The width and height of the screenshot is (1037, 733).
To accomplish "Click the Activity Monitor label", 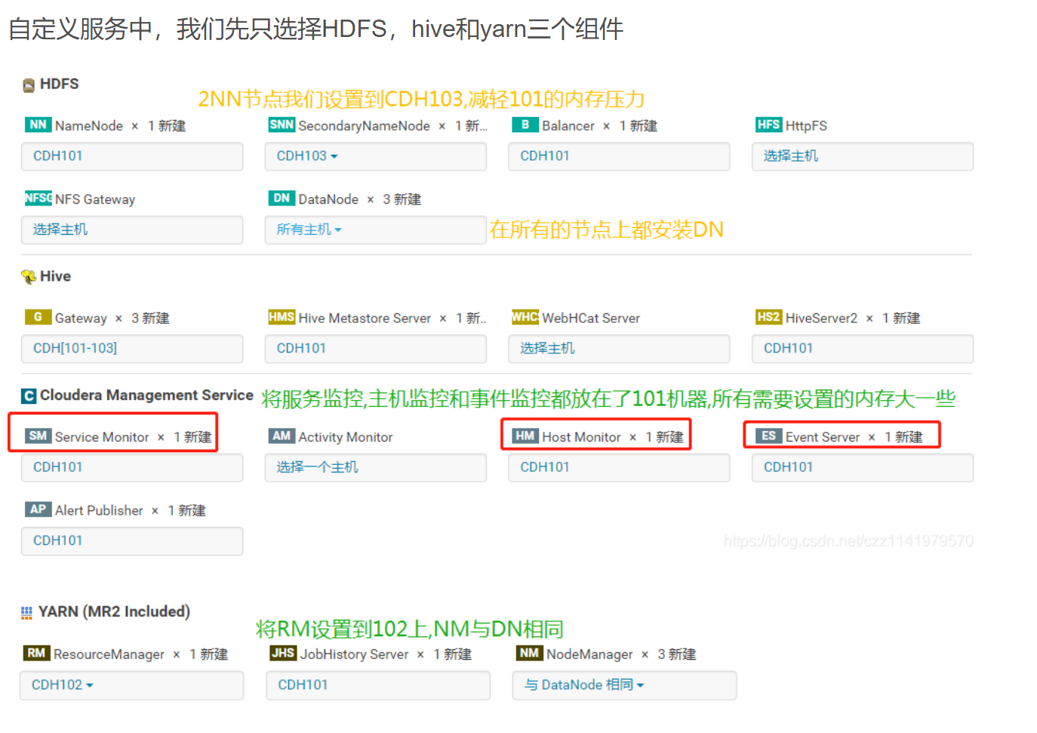I will click(346, 437).
